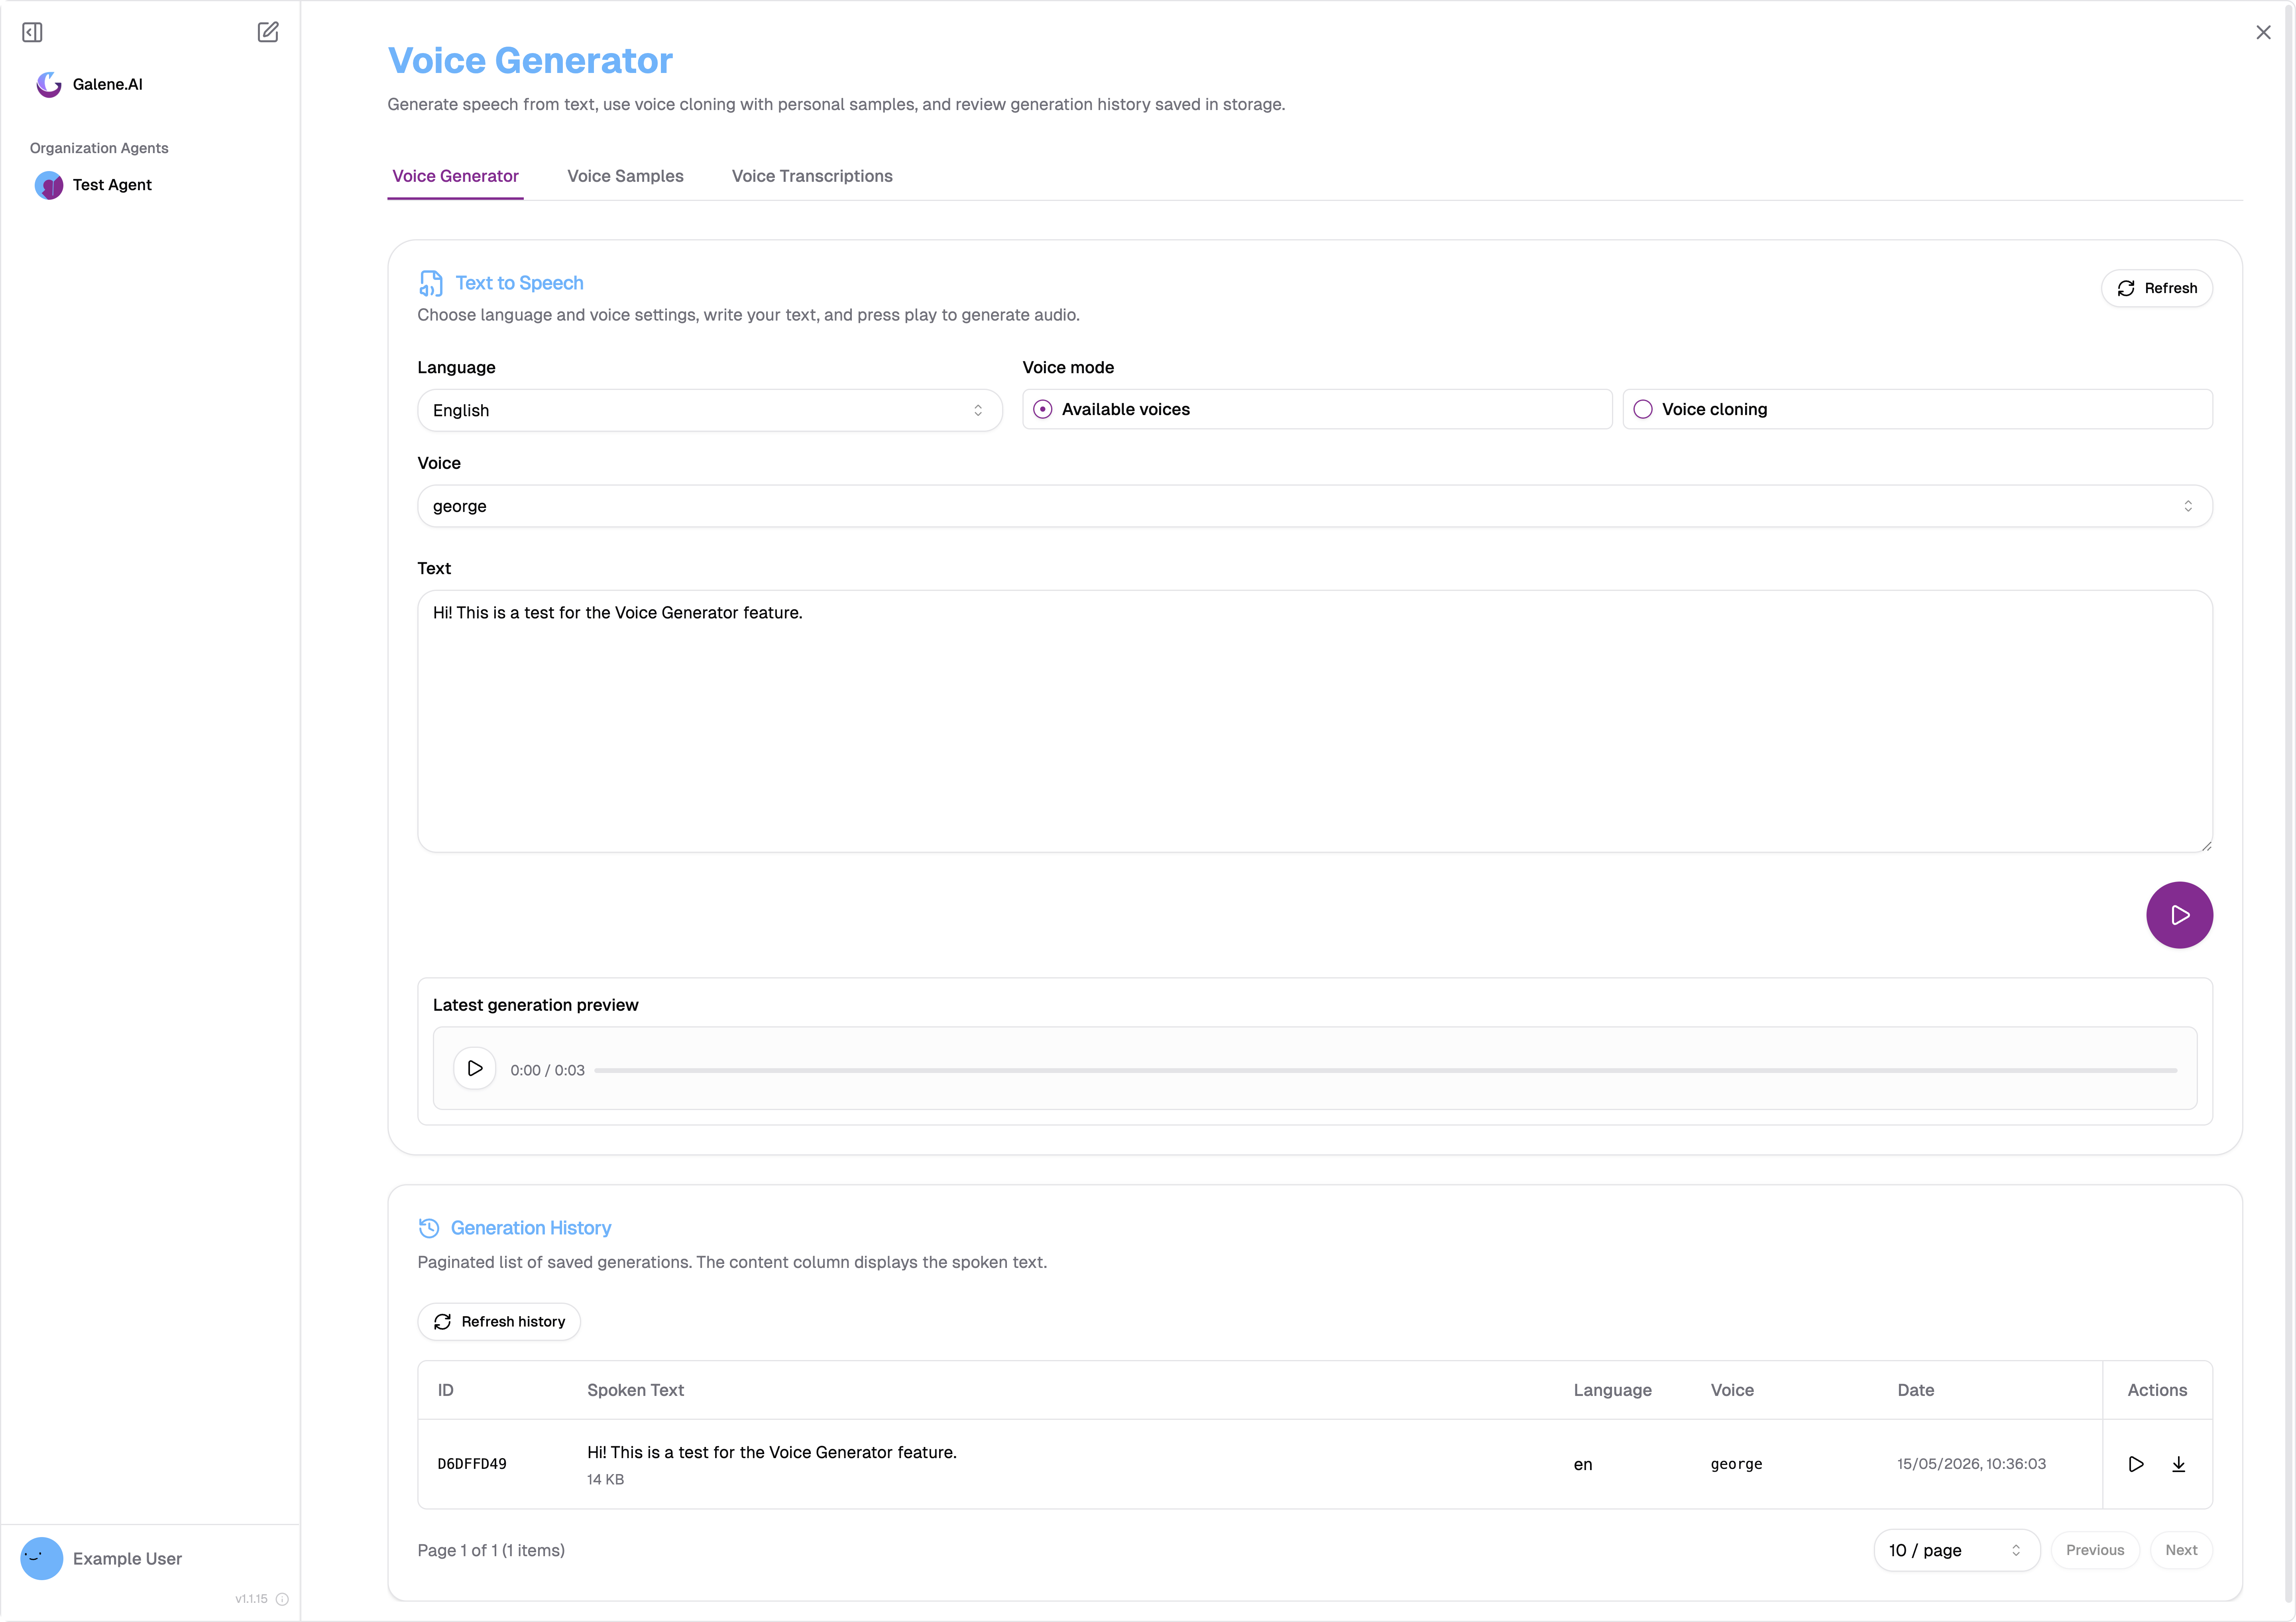Click the Generation History clock icon
2296x1622 pixels.
tap(429, 1228)
